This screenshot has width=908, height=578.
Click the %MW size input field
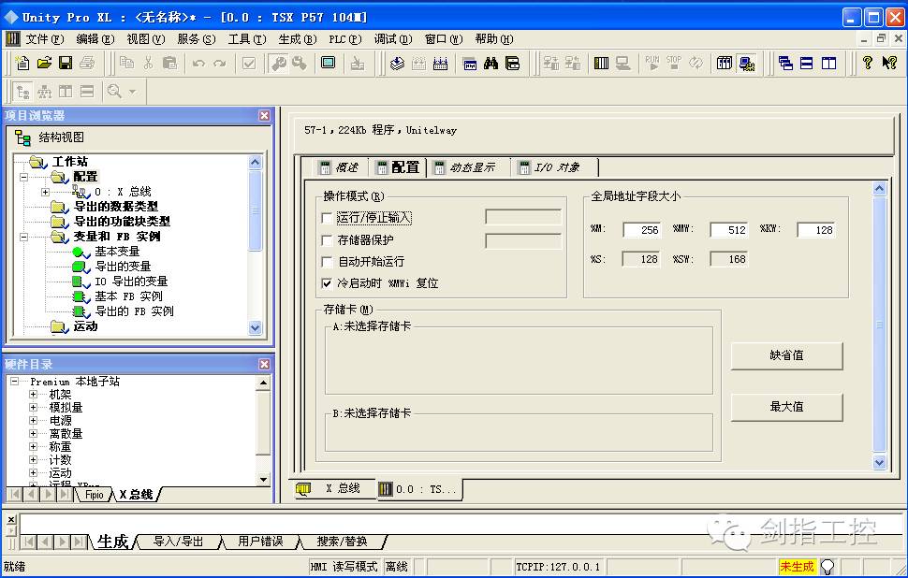pyautogui.click(x=729, y=230)
